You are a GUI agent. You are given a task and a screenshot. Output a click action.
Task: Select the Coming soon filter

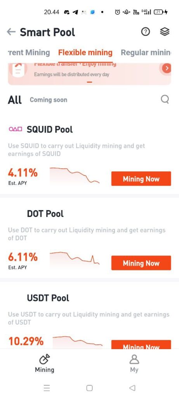49,100
